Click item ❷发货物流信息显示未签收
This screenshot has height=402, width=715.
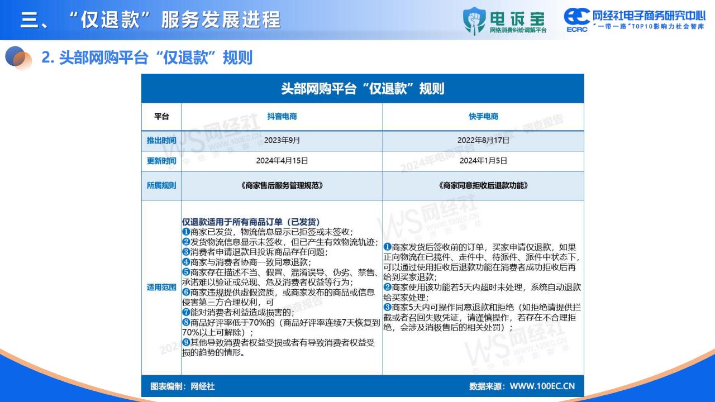click(280, 242)
